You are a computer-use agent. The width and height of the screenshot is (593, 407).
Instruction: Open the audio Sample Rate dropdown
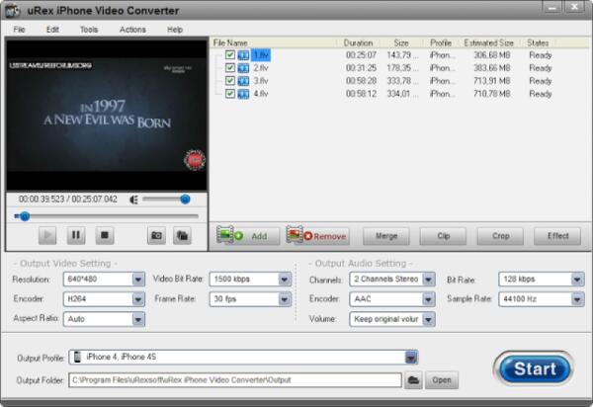pos(575,299)
